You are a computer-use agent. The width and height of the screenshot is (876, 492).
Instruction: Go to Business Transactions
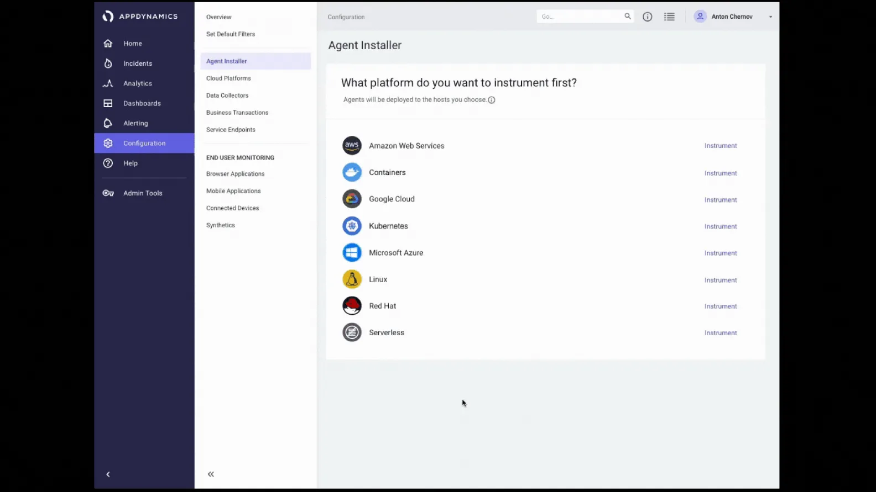[x=237, y=113]
